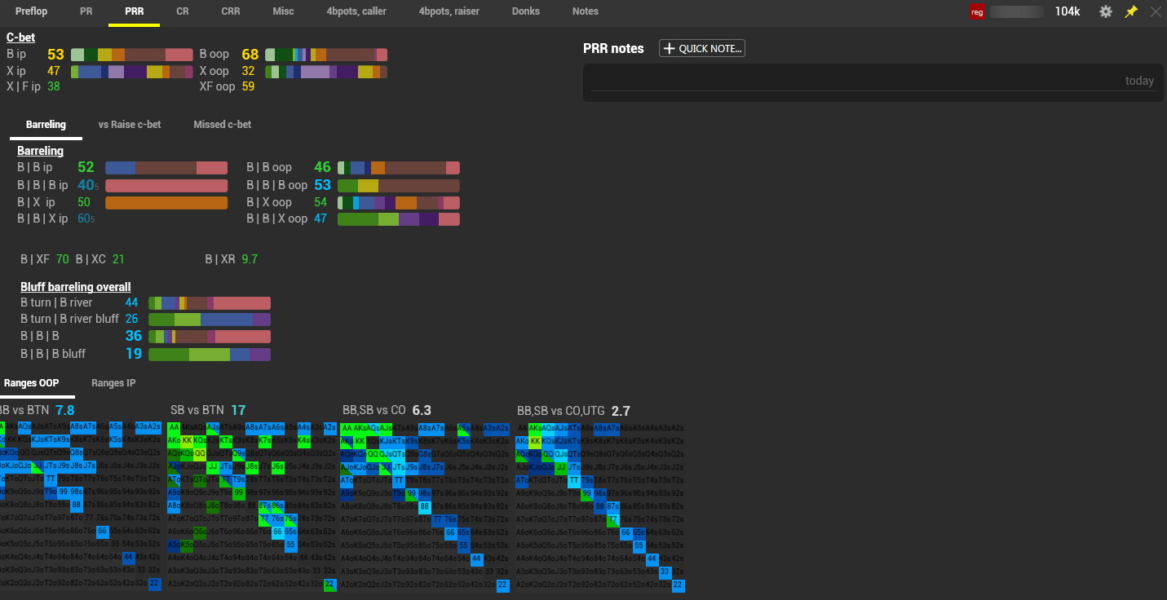Add a note via QUICK NOTE button

click(x=702, y=49)
